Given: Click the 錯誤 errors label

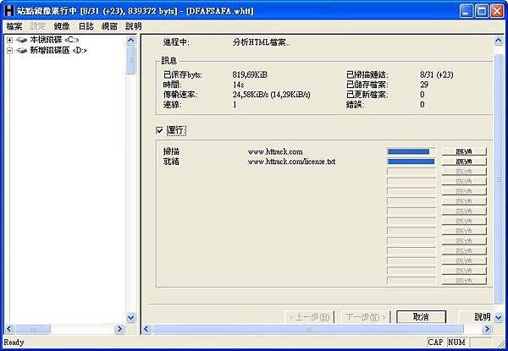Looking at the screenshot, I should click(x=355, y=105).
